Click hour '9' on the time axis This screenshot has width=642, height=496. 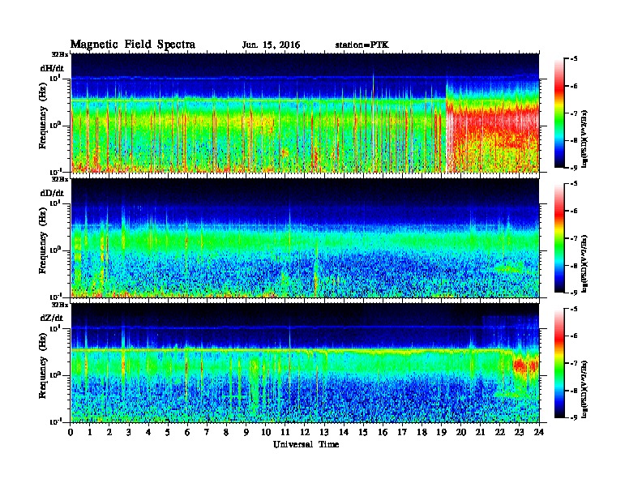(x=246, y=432)
